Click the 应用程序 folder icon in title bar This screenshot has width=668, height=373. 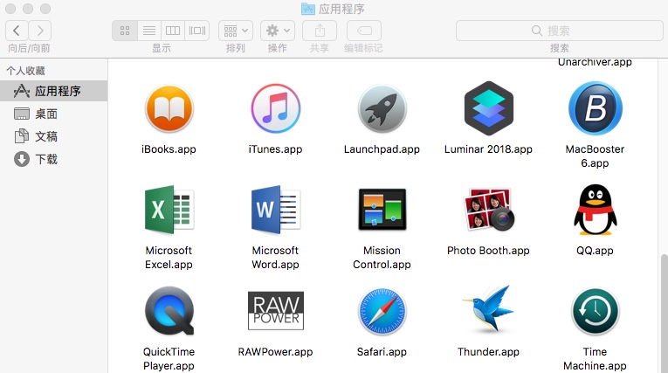point(308,9)
